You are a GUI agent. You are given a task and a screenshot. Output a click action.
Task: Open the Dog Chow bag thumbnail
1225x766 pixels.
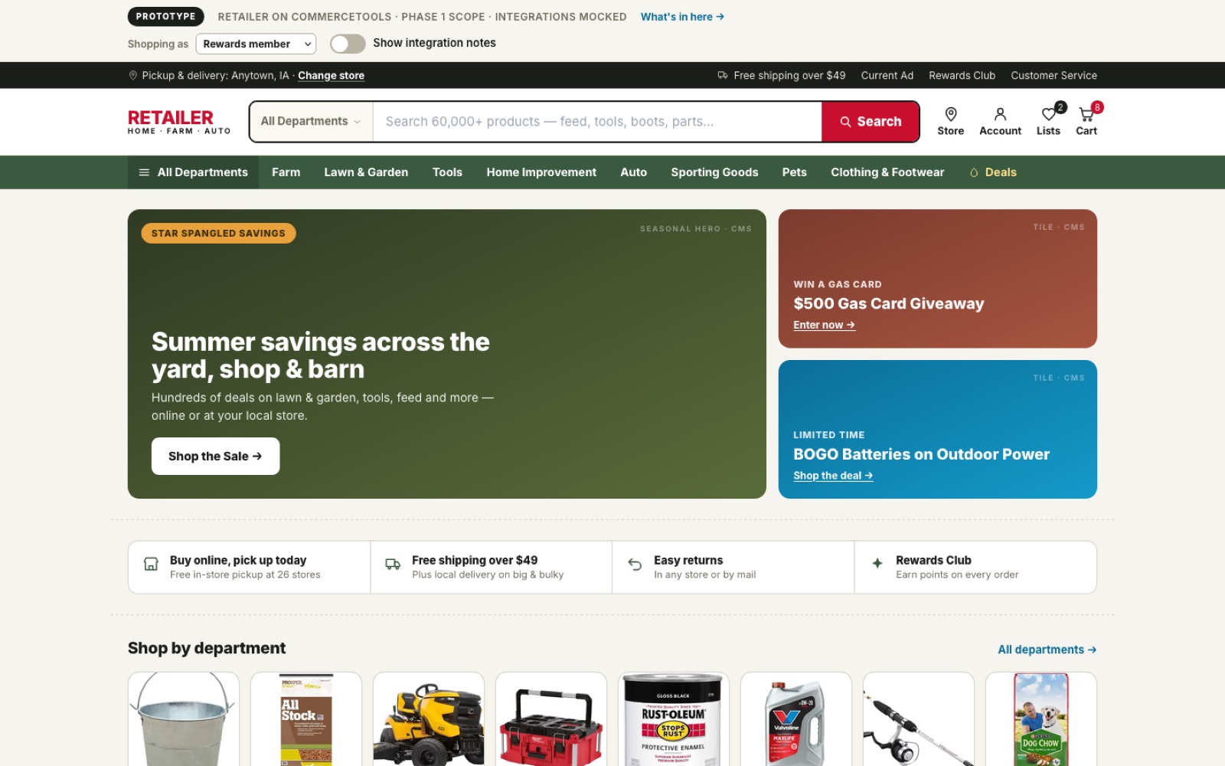click(1041, 719)
